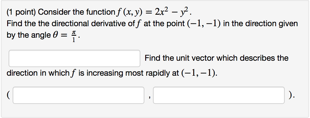This screenshot has height=118, width=310.
Task: Focus the second unit vector component field
Action: pos(219,95)
